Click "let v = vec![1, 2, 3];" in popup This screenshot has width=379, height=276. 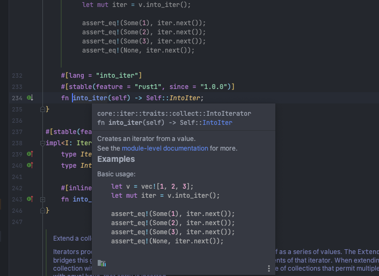pyautogui.click(x=152, y=187)
